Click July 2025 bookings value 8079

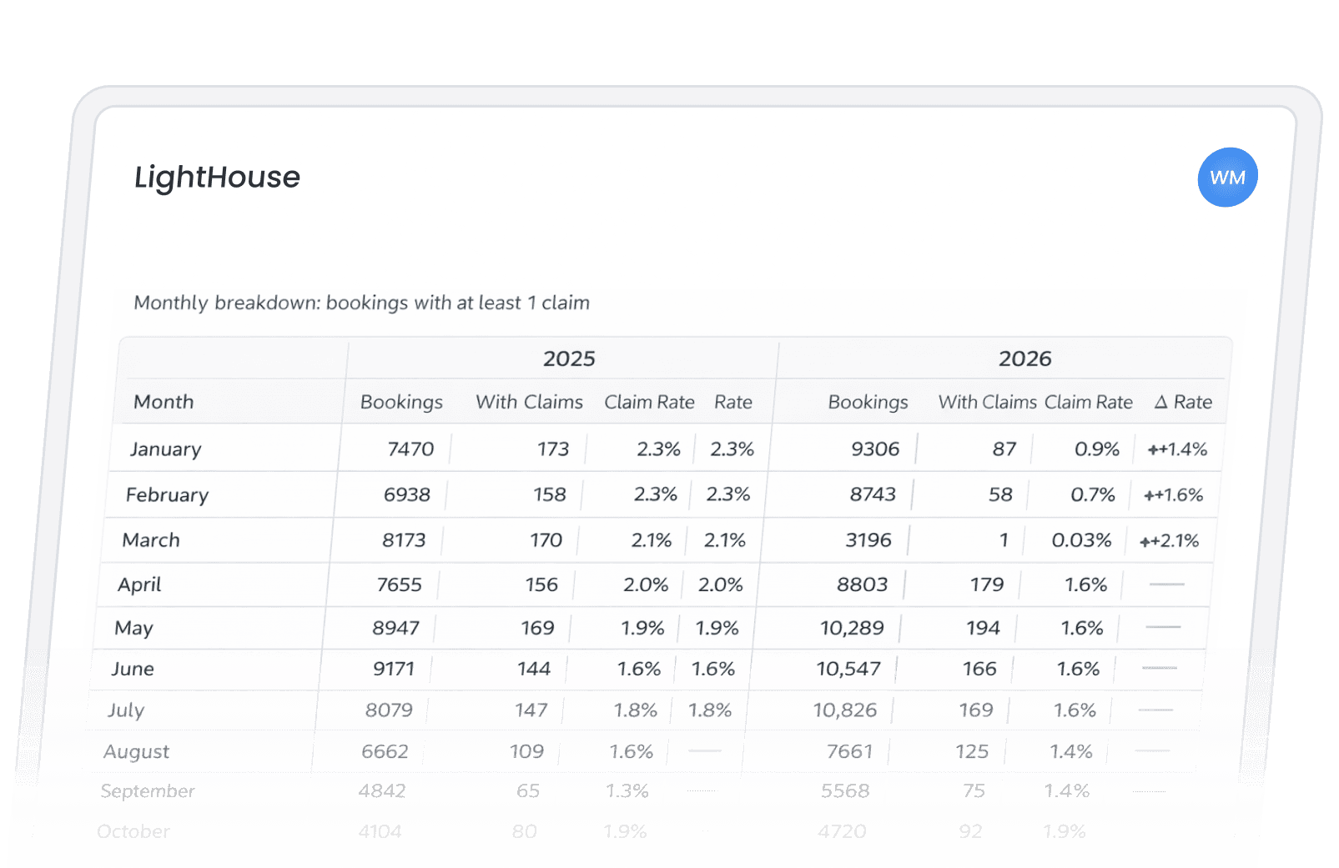[x=389, y=710]
